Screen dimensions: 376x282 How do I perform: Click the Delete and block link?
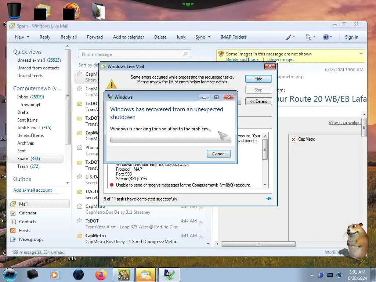[242, 59]
